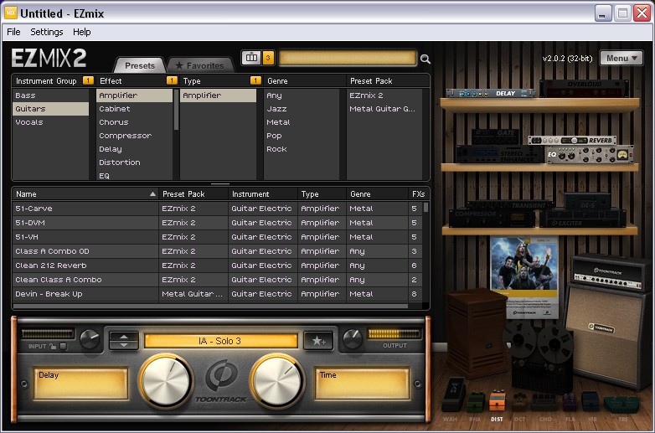
Task: Clear the Effect filter badge
Action: [x=172, y=80]
